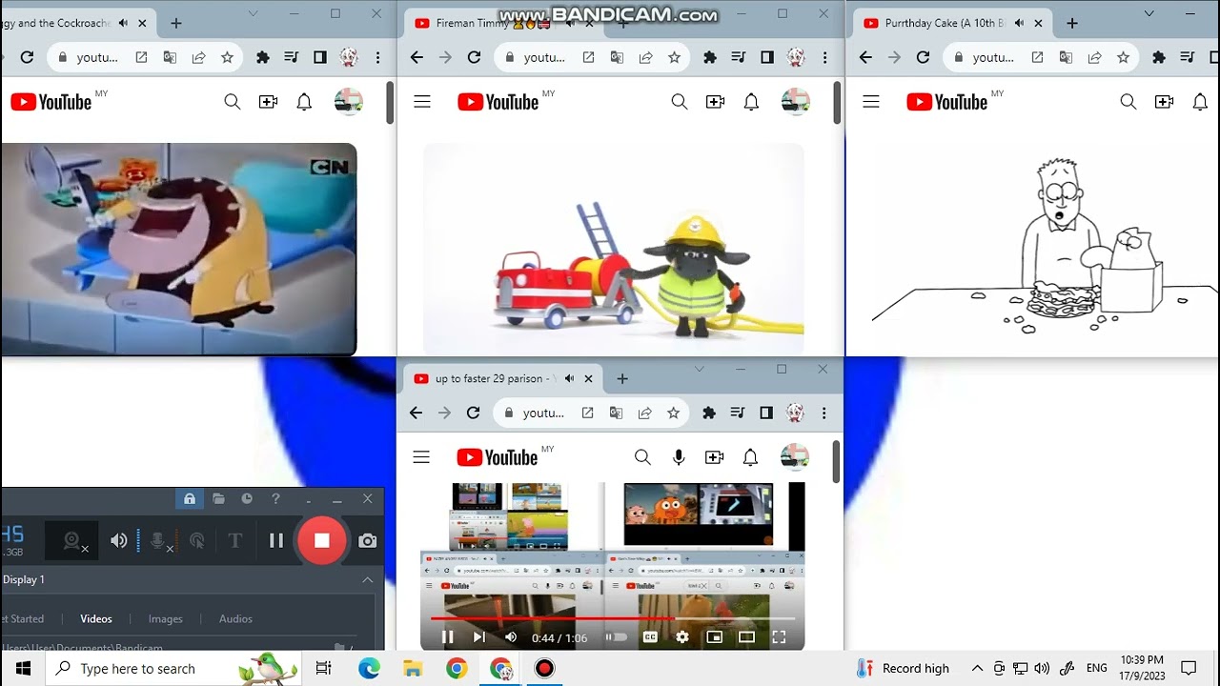The image size is (1220, 686).
Task: Go back in the Fireman Timmy window
Action: 417,57
